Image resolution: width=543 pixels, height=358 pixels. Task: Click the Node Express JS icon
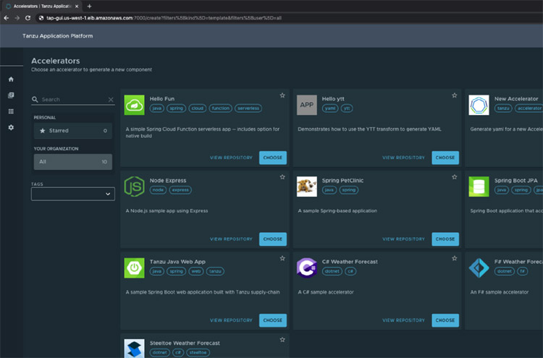click(135, 187)
